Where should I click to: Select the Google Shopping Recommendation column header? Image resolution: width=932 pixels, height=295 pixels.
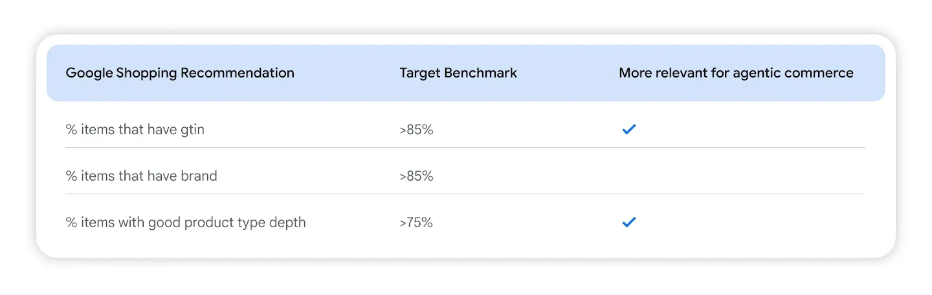click(180, 73)
